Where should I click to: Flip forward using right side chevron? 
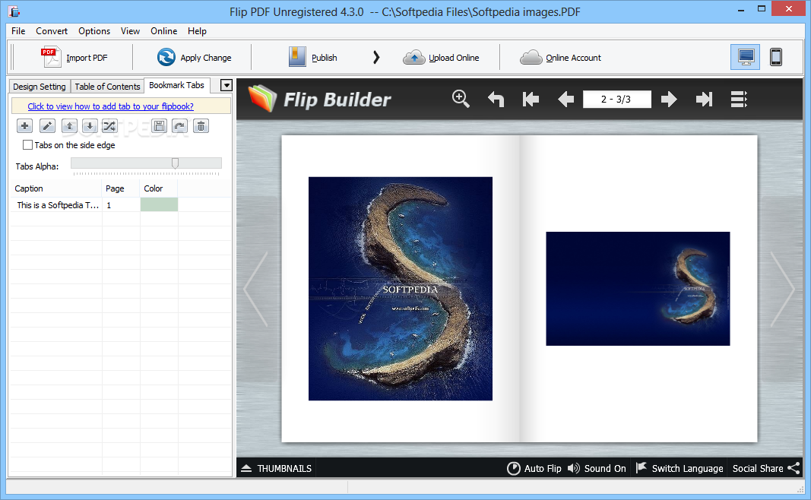pyautogui.click(x=782, y=289)
